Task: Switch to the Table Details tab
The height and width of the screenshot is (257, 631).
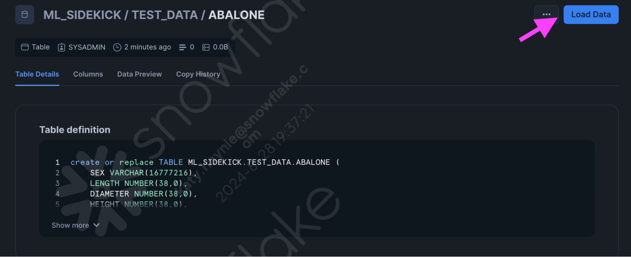Action: [37, 74]
